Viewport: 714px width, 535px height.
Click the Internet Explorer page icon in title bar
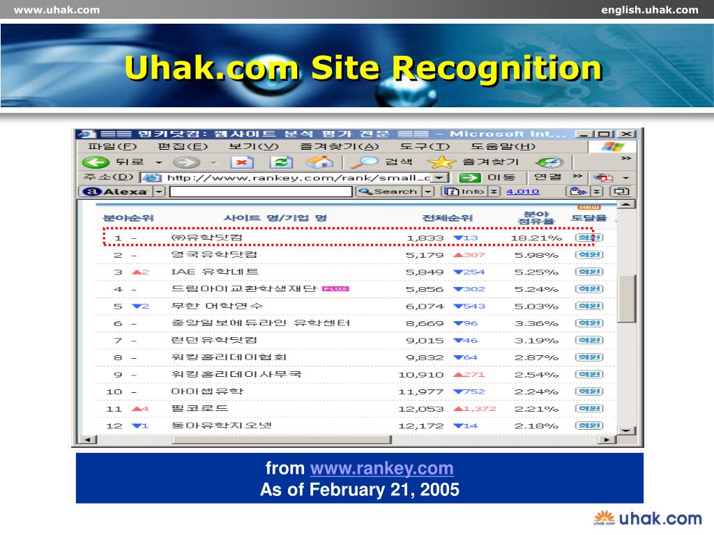click(87, 134)
